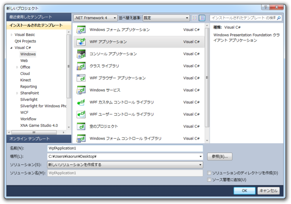Select the Workflow category
The height and width of the screenshot is (204, 291).
click(x=28, y=119)
